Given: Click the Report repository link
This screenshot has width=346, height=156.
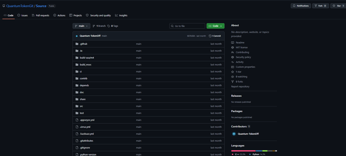Looking at the screenshot, I should point(240,87).
